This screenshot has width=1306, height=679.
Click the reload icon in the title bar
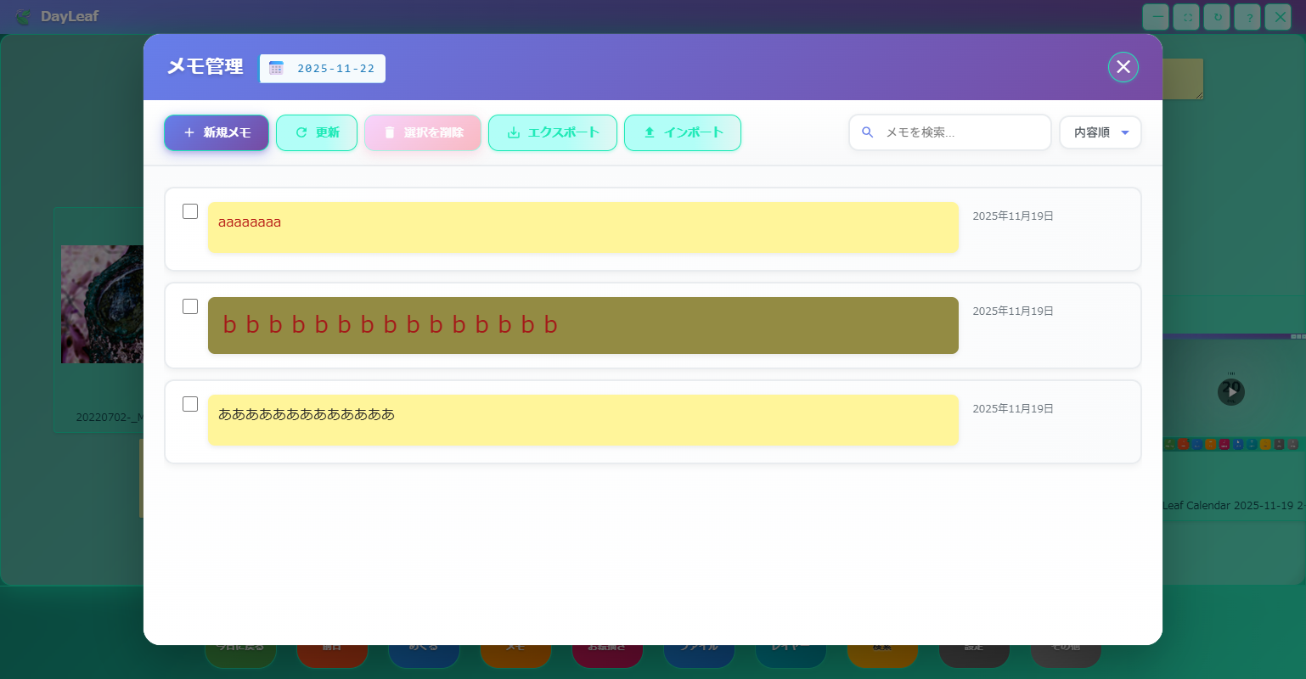(x=1217, y=17)
